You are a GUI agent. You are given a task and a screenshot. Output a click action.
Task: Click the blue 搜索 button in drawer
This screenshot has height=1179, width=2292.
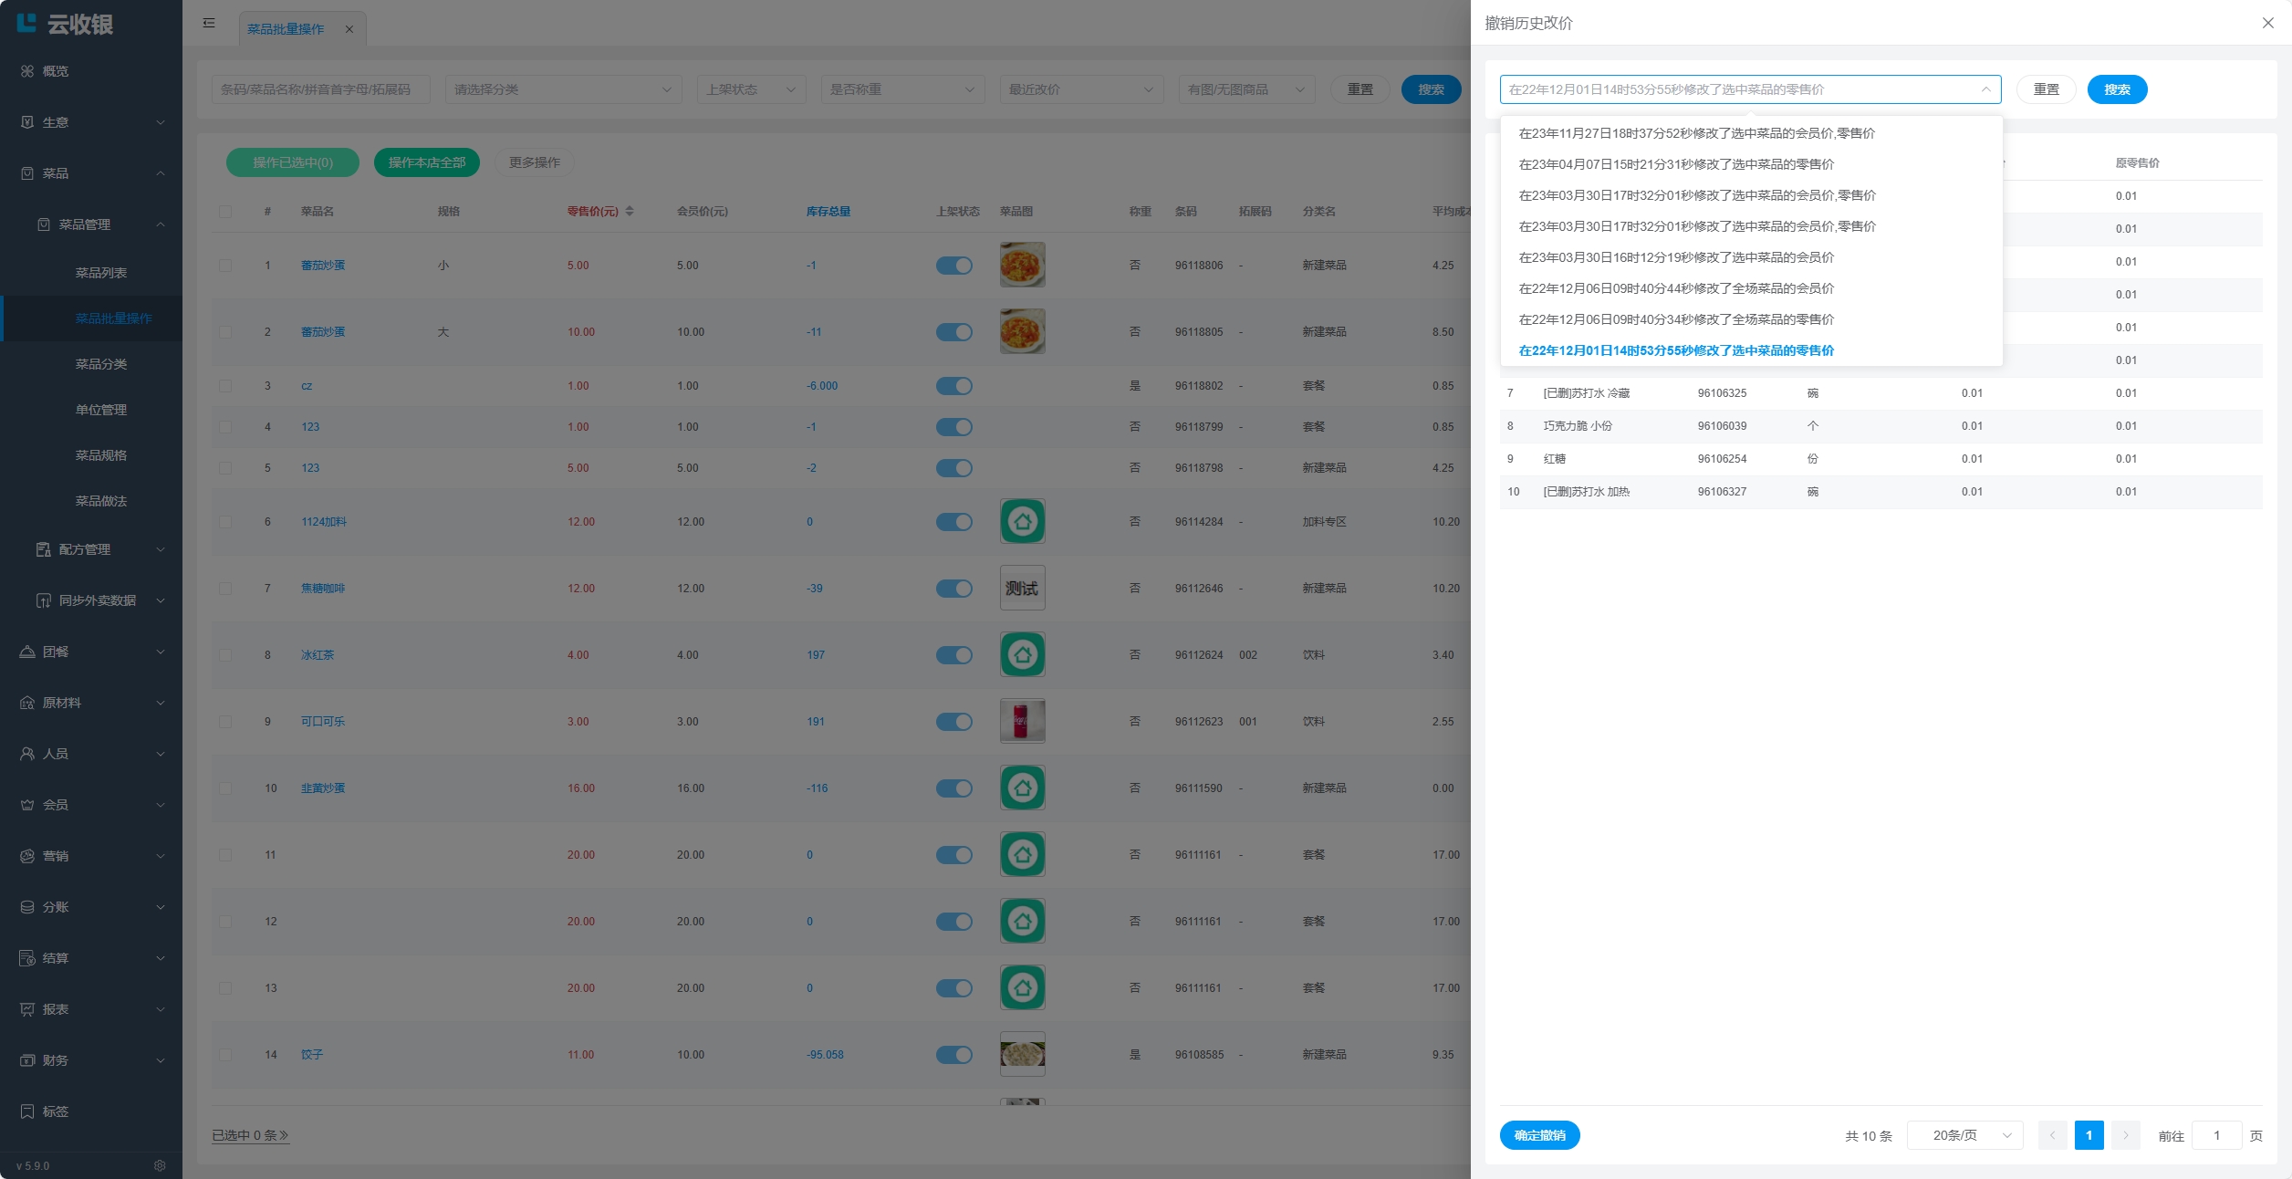pyautogui.click(x=2117, y=89)
